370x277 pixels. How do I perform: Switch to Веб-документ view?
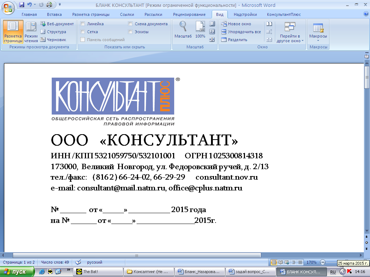[x=57, y=24]
